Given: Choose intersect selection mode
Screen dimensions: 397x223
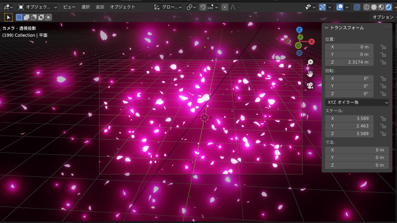Looking at the screenshot, I should coord(49,17).
